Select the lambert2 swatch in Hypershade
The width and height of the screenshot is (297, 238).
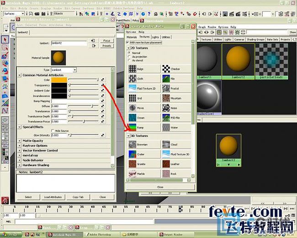pyautogui.click(x=238, y=61)
